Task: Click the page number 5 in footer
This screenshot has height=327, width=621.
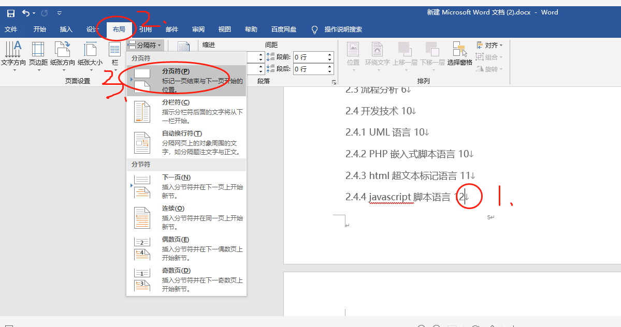Action: coord(489,217)
